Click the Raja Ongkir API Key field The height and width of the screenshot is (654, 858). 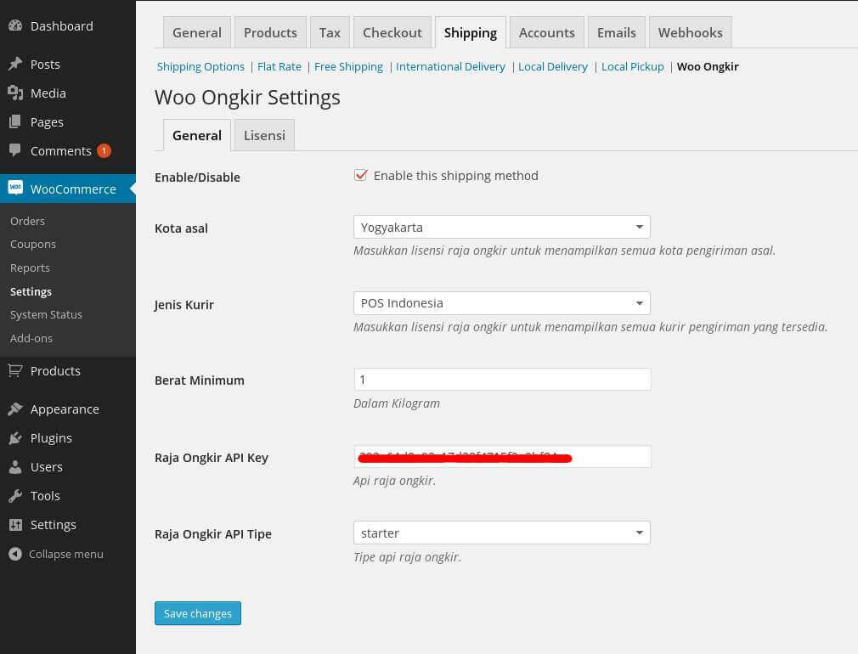(502, 456)
